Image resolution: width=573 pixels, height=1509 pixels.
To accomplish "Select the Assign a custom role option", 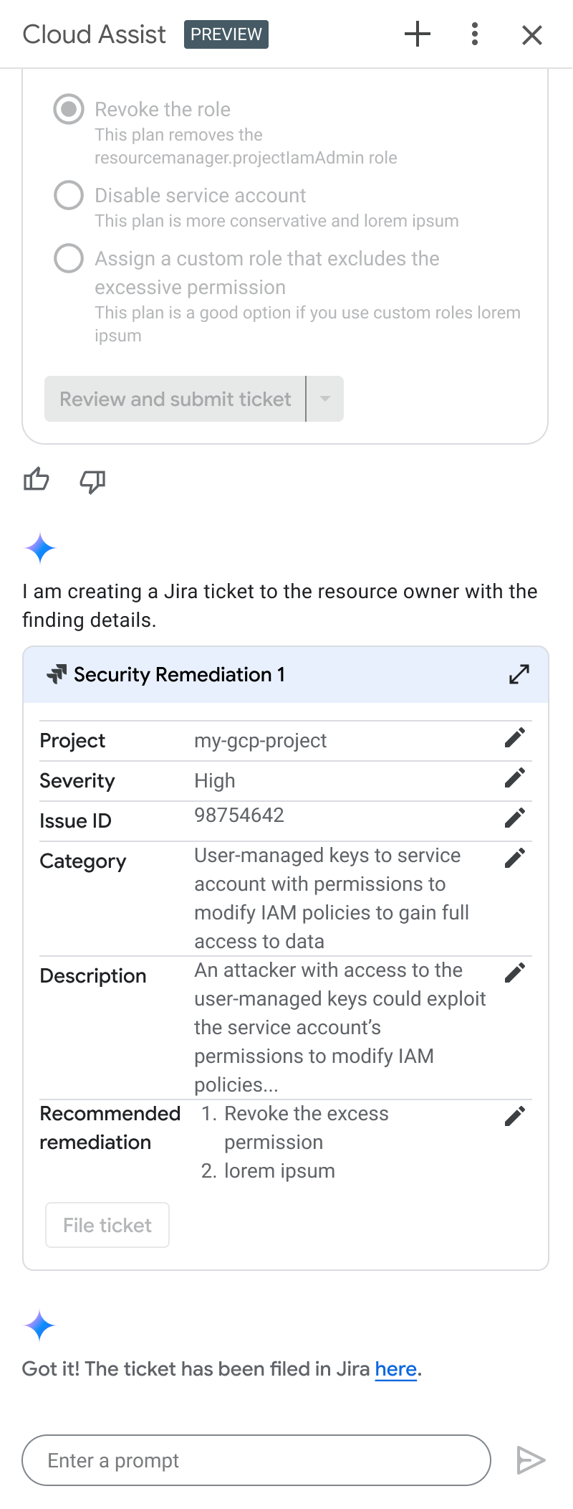I will 69,258.
